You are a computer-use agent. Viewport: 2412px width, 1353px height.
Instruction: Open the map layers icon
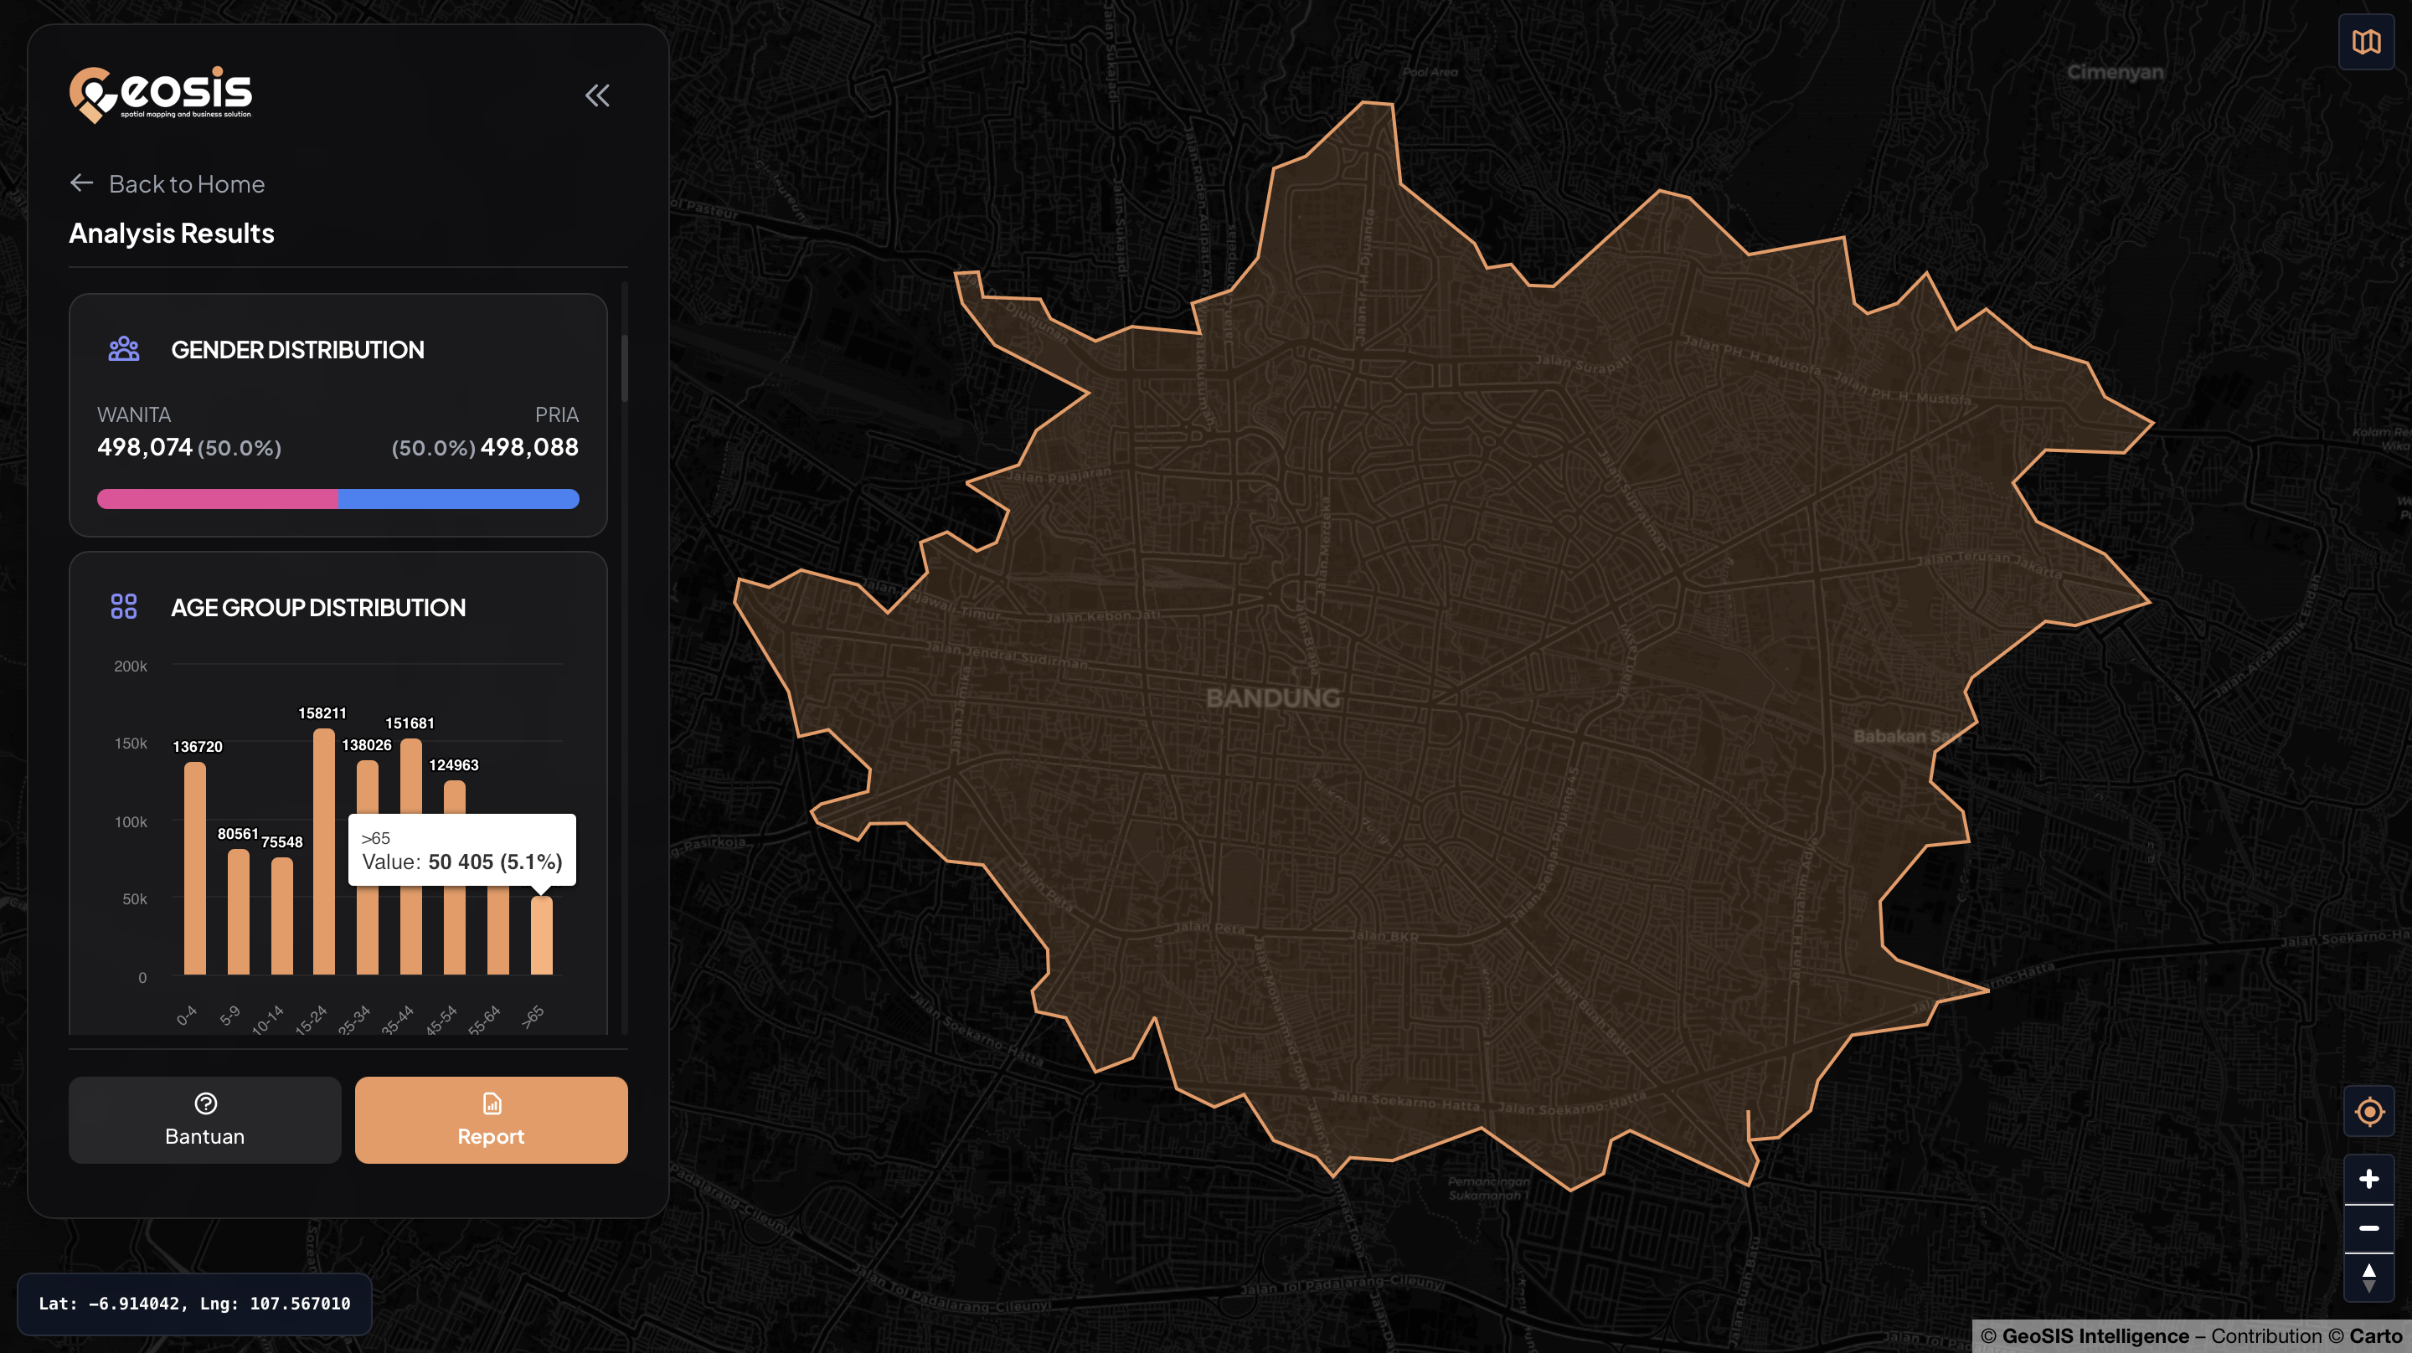pyautogui.click(x=2367, y=42)
